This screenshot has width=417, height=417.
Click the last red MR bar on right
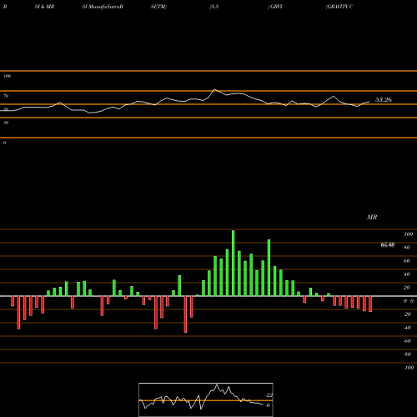coord(370,304)
